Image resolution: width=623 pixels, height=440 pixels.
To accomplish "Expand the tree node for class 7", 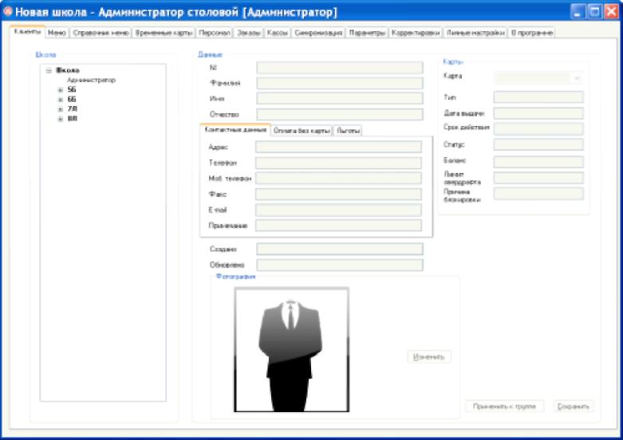I will click(61, 109).
